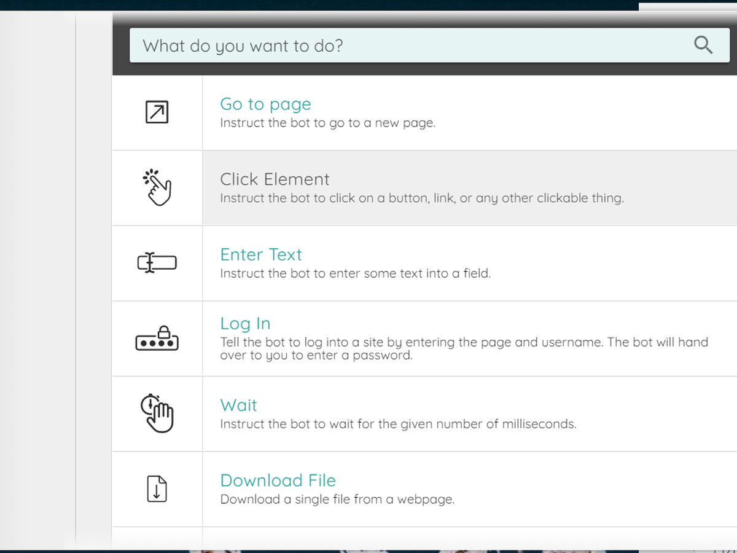This screenshot has height=553, width=737.
Task: Select the 'Enter Text' action title
Action: click(x=261, y=254)
